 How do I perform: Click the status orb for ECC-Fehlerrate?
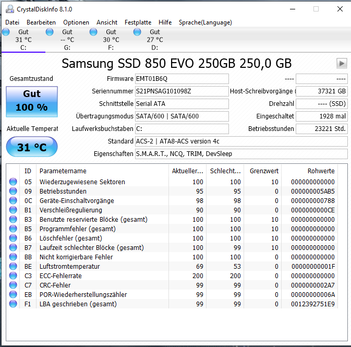pos(13,276)
